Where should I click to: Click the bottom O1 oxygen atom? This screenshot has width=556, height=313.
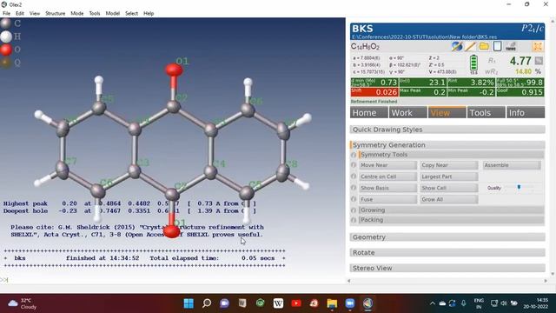coord(172,231)
